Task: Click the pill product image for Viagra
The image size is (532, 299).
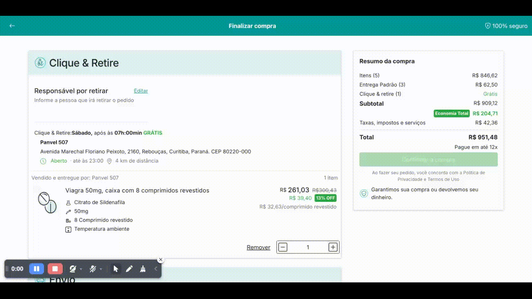Action: (x=47, y=203)
